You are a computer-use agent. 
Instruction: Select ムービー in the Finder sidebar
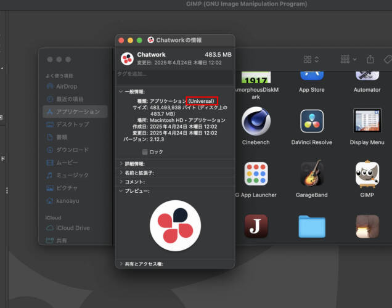(75, 163)
